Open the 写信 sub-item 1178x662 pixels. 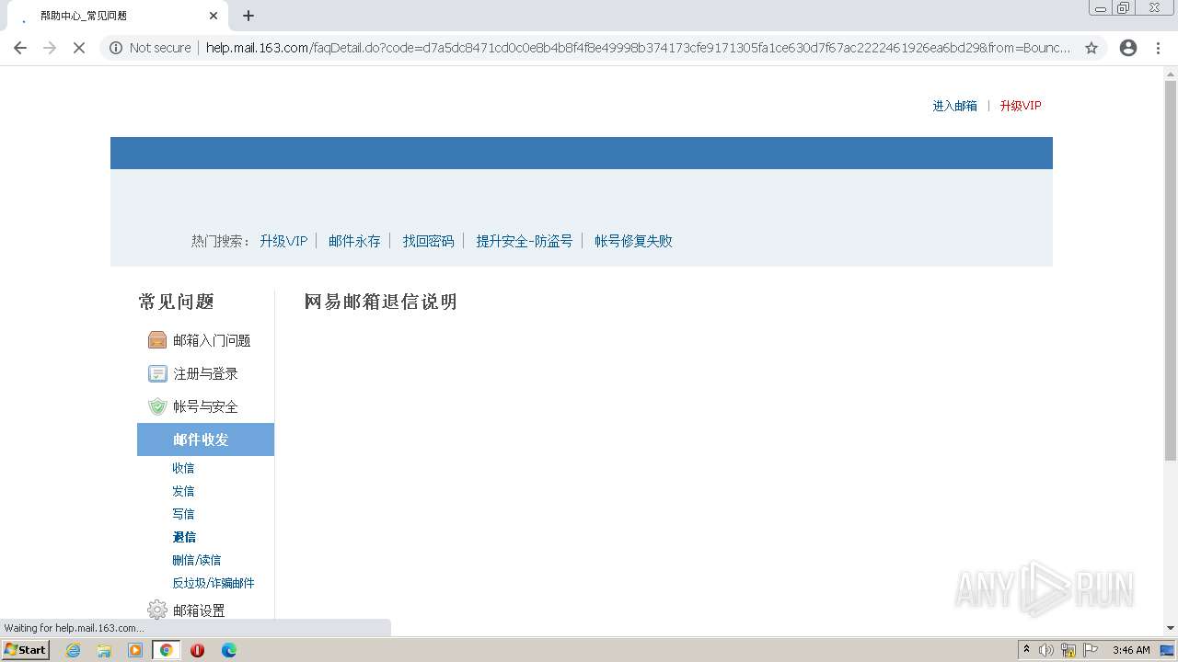coord(183,514)
